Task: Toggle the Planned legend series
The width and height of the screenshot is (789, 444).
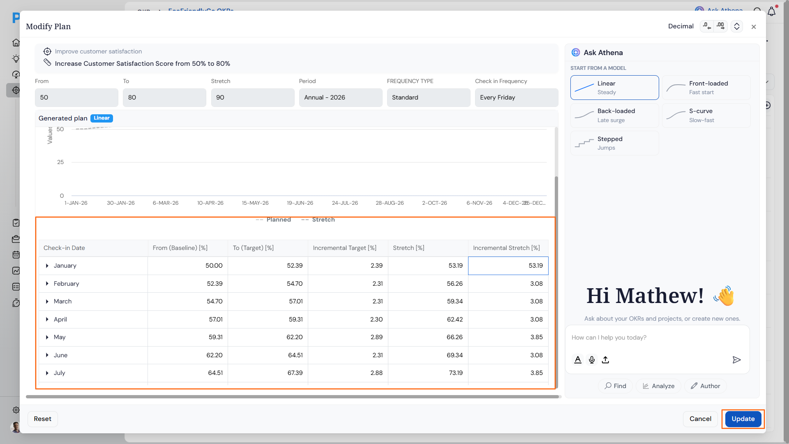Action: click(x=273, y=220)
